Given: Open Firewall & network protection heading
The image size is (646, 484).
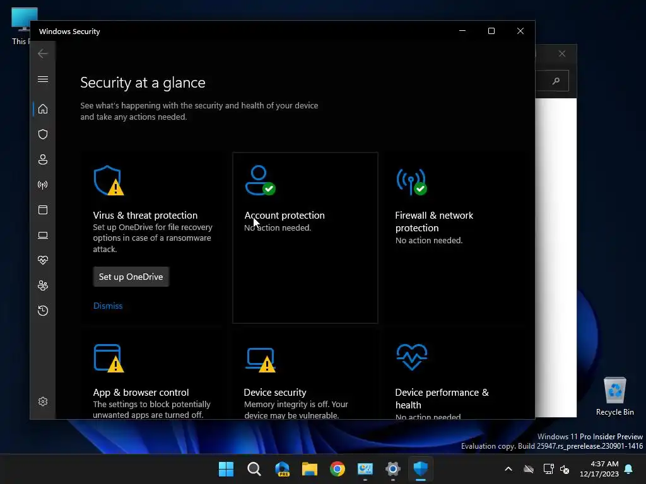Looking at the screenshot, I should [434, 221].
